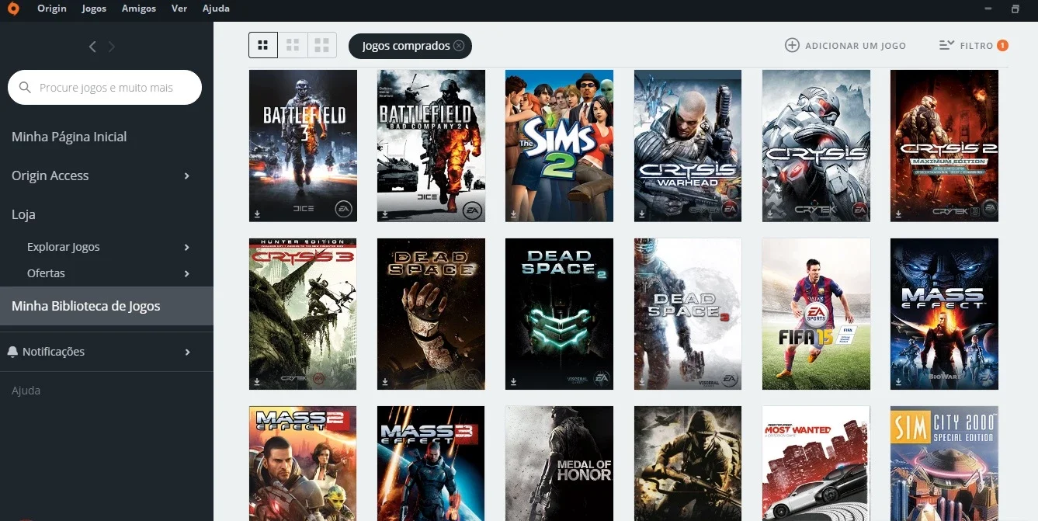Click the notifications bell icon
1038x521 pixels.
(x=12, y=352)
